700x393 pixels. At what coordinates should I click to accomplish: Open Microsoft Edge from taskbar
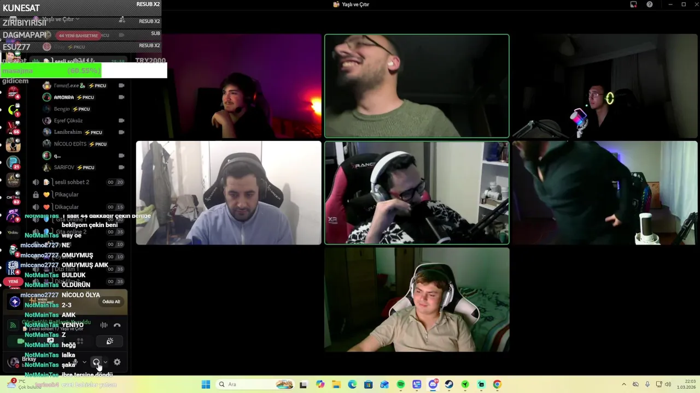352,384
